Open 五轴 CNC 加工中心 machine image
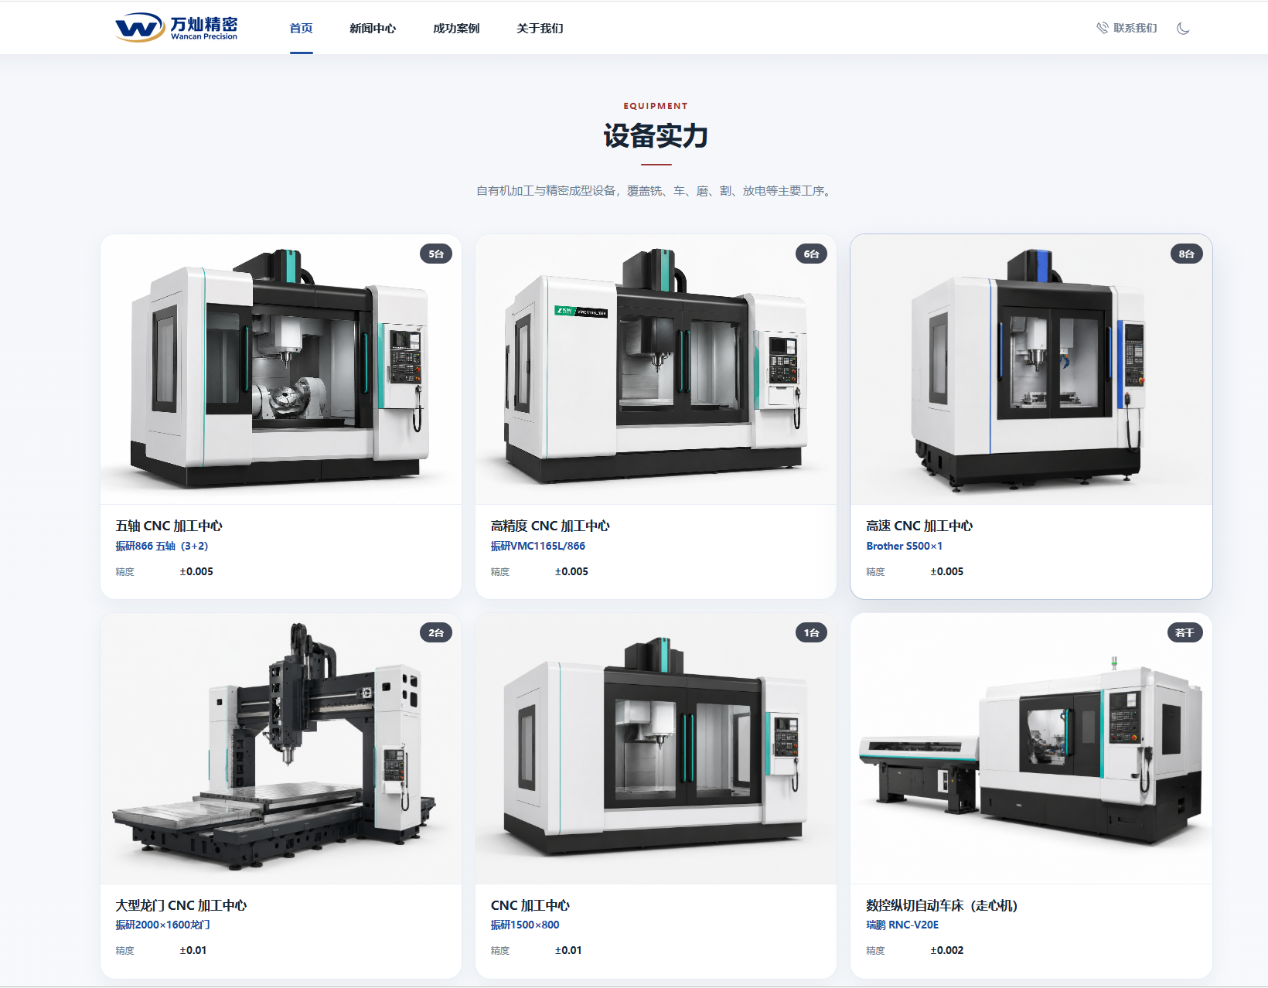 281,370
